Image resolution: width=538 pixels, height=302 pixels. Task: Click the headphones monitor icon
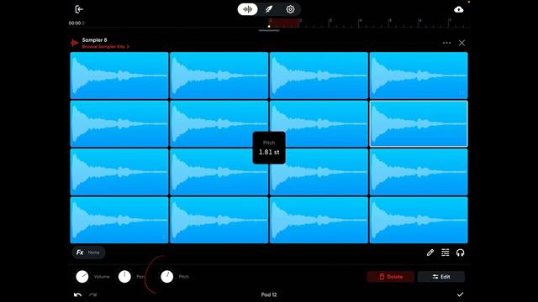click(x=460, y=253)
